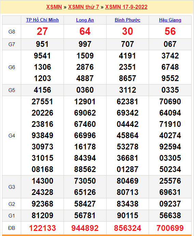
Task: Open the Long An column link
Action: (x=85, y=20)
